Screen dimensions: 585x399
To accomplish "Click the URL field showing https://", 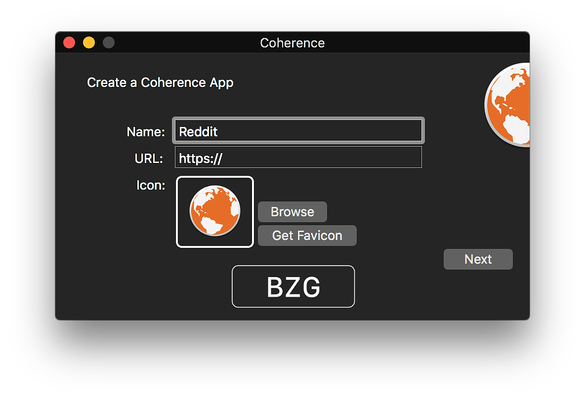I will coord(298,158).
